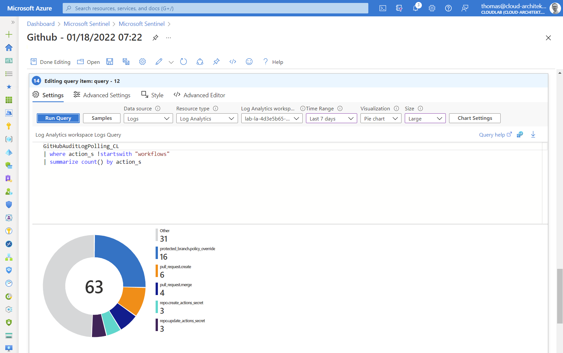Open All services list icon

click(x=9, y=74)
